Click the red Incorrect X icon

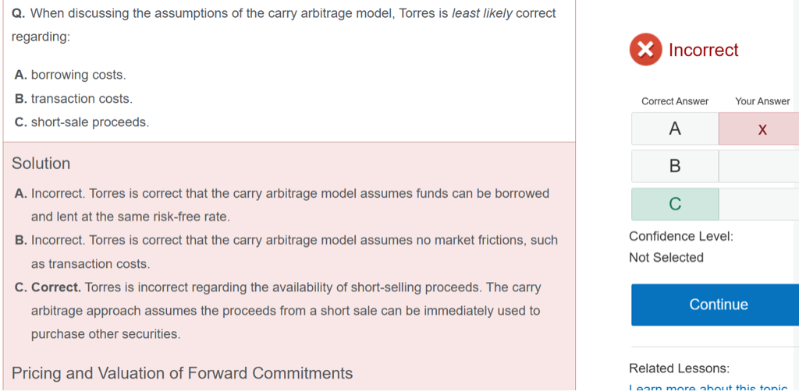[645, 50]
